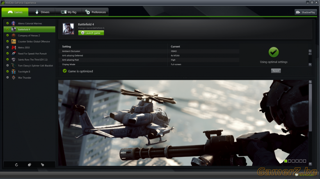Click the Battlefield 4 cover thumbnail
The image size is (320, 179).
(x=68, y=29)
